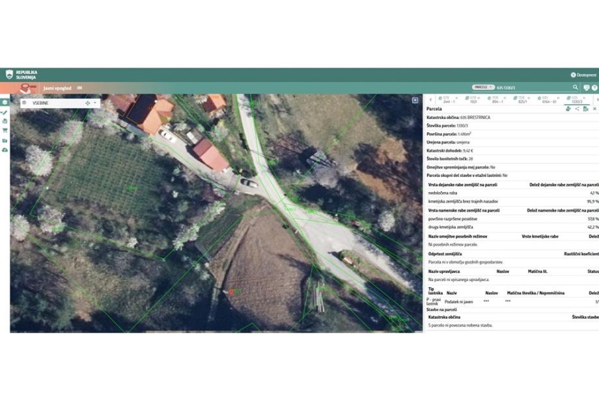
Task: Open the help question mark icon
Action: pyautogui.click(x=594, y=88)
